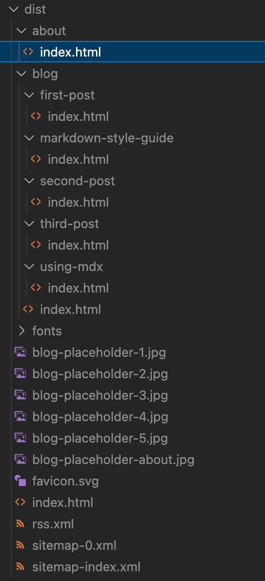Click the feed icon beside sitemap-0.xml
The width and height of the screenshot is (265, 581).
coord(20,545)
